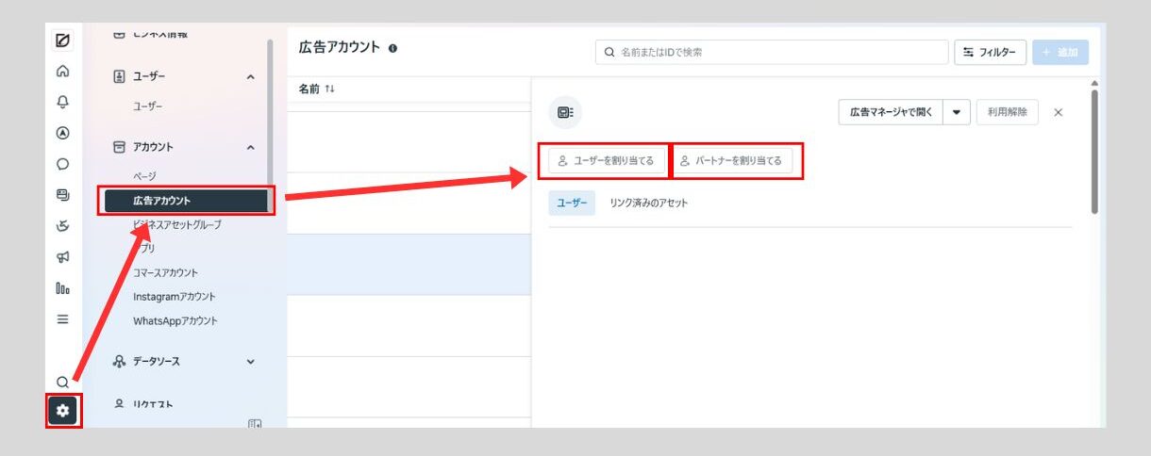Switch to リンク済みのアセット tab
1151x456 pixels.
(648, 203)
